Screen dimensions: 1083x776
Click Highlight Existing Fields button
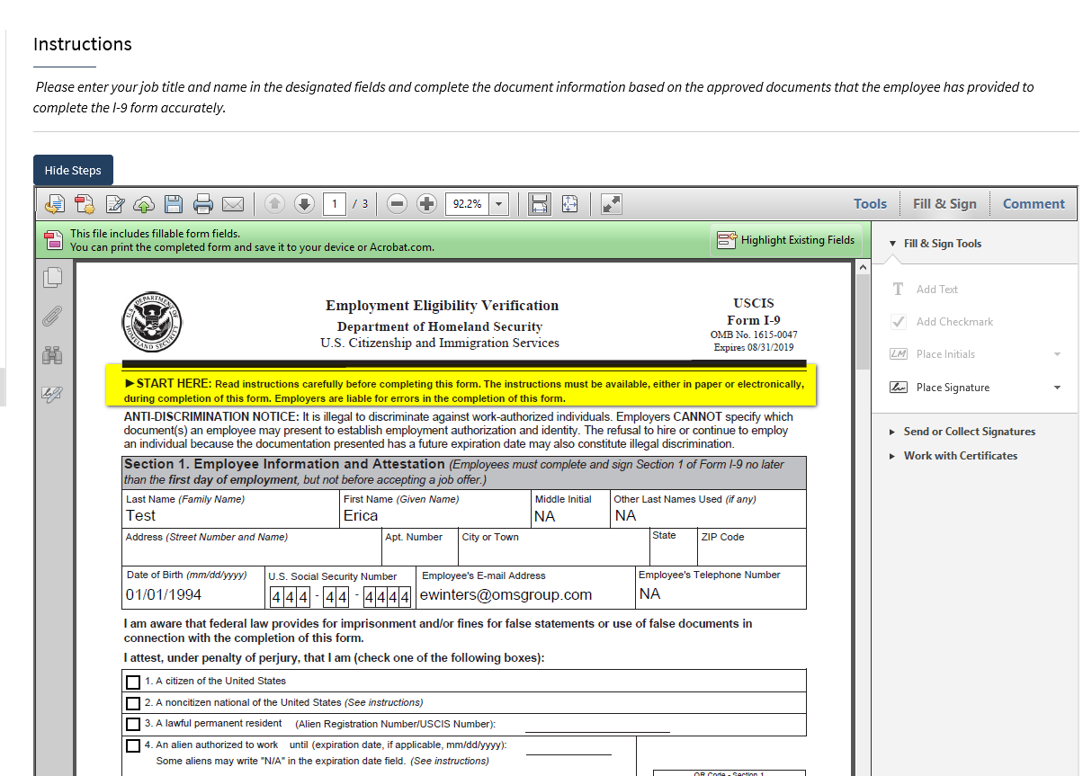click(786, 240)
